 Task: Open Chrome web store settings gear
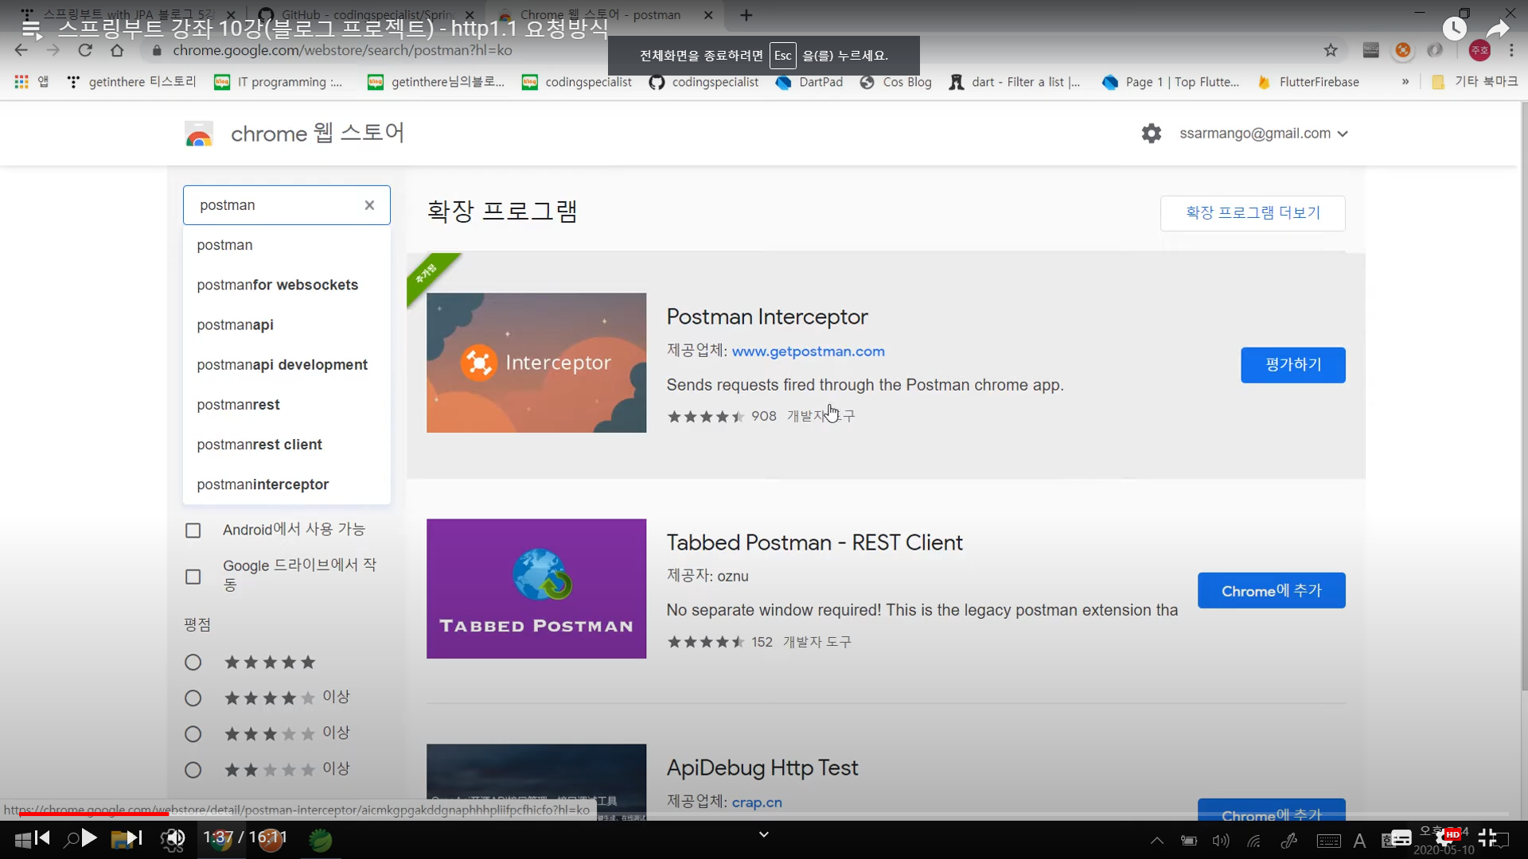coord(1152,133)
